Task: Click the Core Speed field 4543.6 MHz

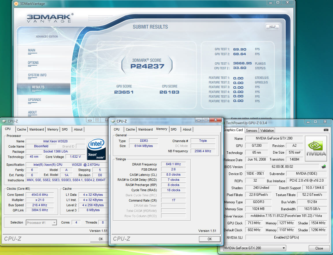Action: tap(40, 195)
